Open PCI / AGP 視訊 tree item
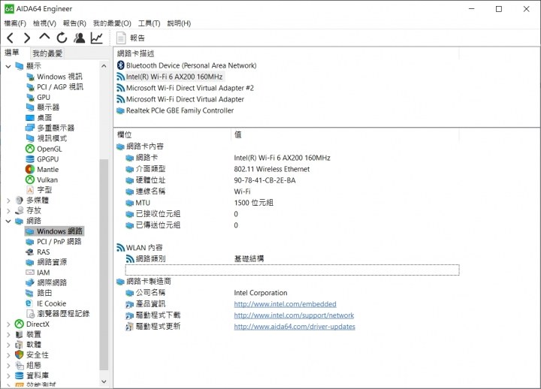 pyautogui.click(x=59, y=87)
